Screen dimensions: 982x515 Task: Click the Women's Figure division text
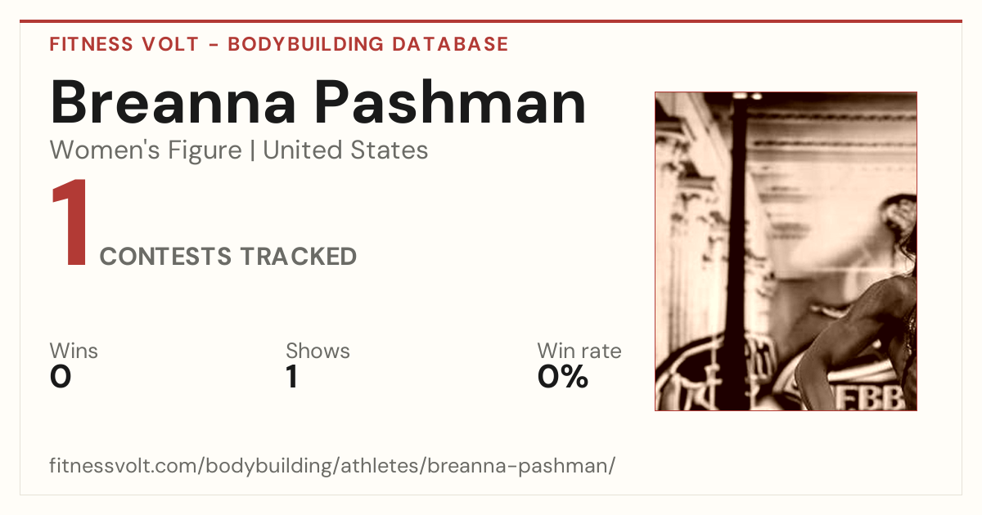146,150
